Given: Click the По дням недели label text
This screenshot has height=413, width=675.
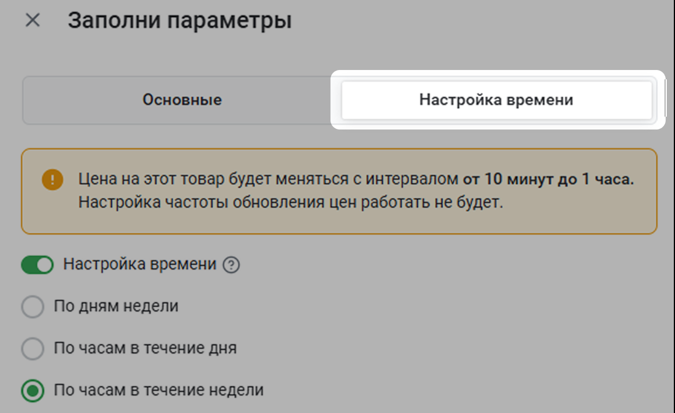Looking at the screenshot, I should (116, 306).
